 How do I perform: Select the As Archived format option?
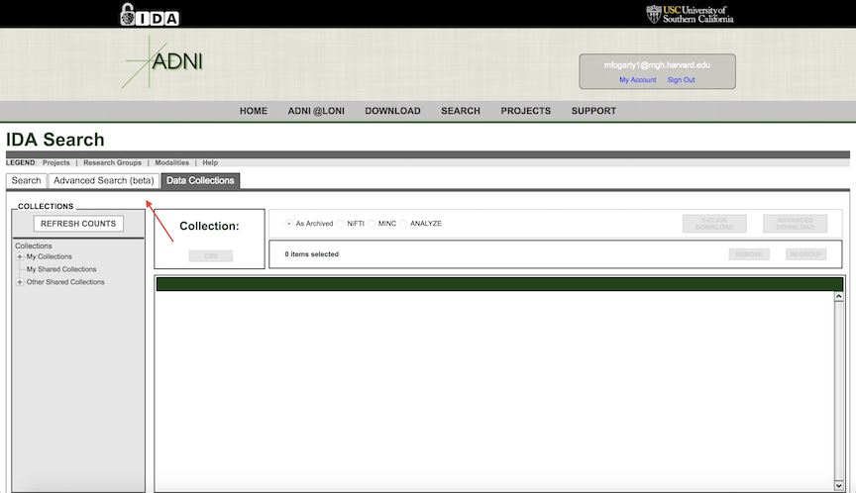289,224
